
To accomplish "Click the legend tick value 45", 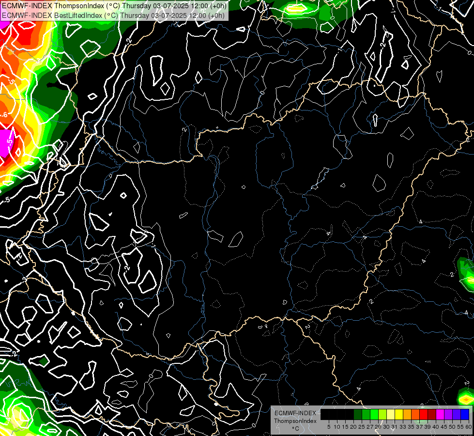I will pos(444,427).
